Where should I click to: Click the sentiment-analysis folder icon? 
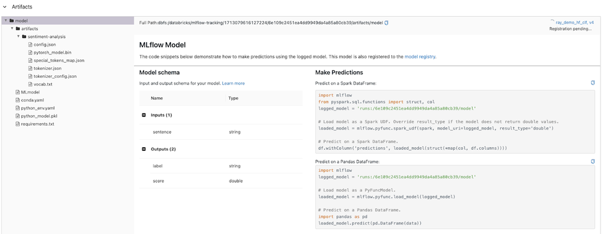(x=24, y=37)
